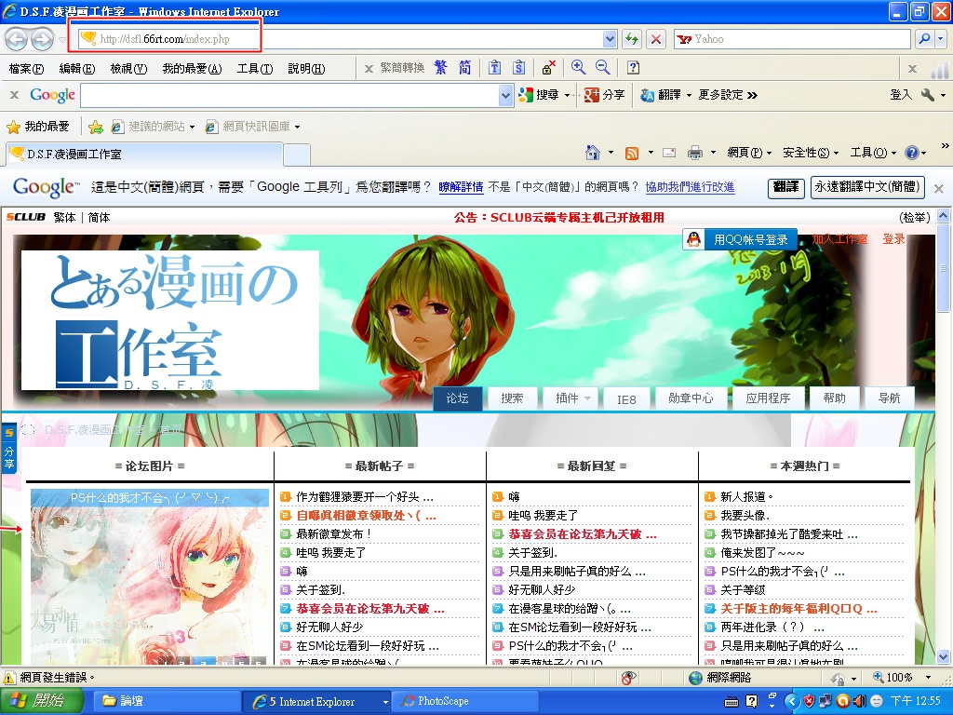Click the browser Back arrow button
The width and height of the screenshot is (953, 715).
click(x=17, y=39)
